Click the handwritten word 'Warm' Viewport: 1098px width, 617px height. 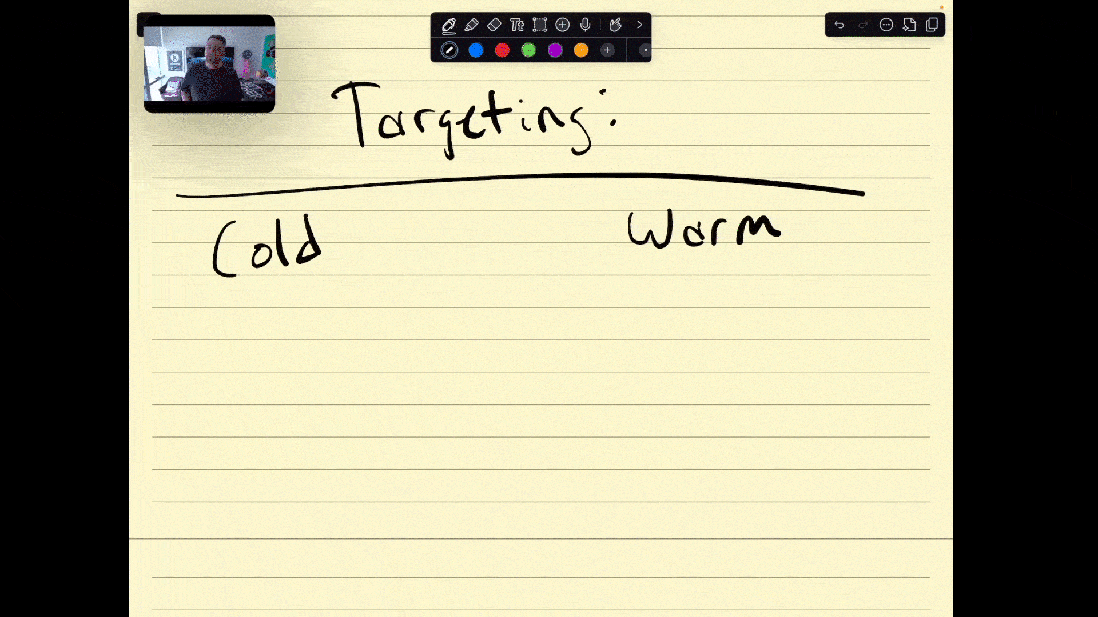pos(704,229)
